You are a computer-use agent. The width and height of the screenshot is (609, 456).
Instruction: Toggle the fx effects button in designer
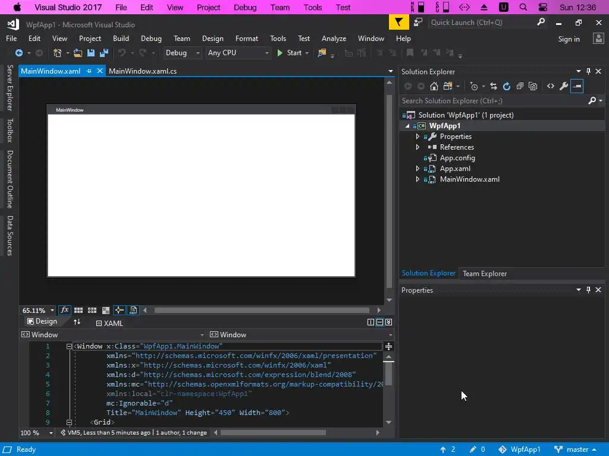click(x=64, y=310)
